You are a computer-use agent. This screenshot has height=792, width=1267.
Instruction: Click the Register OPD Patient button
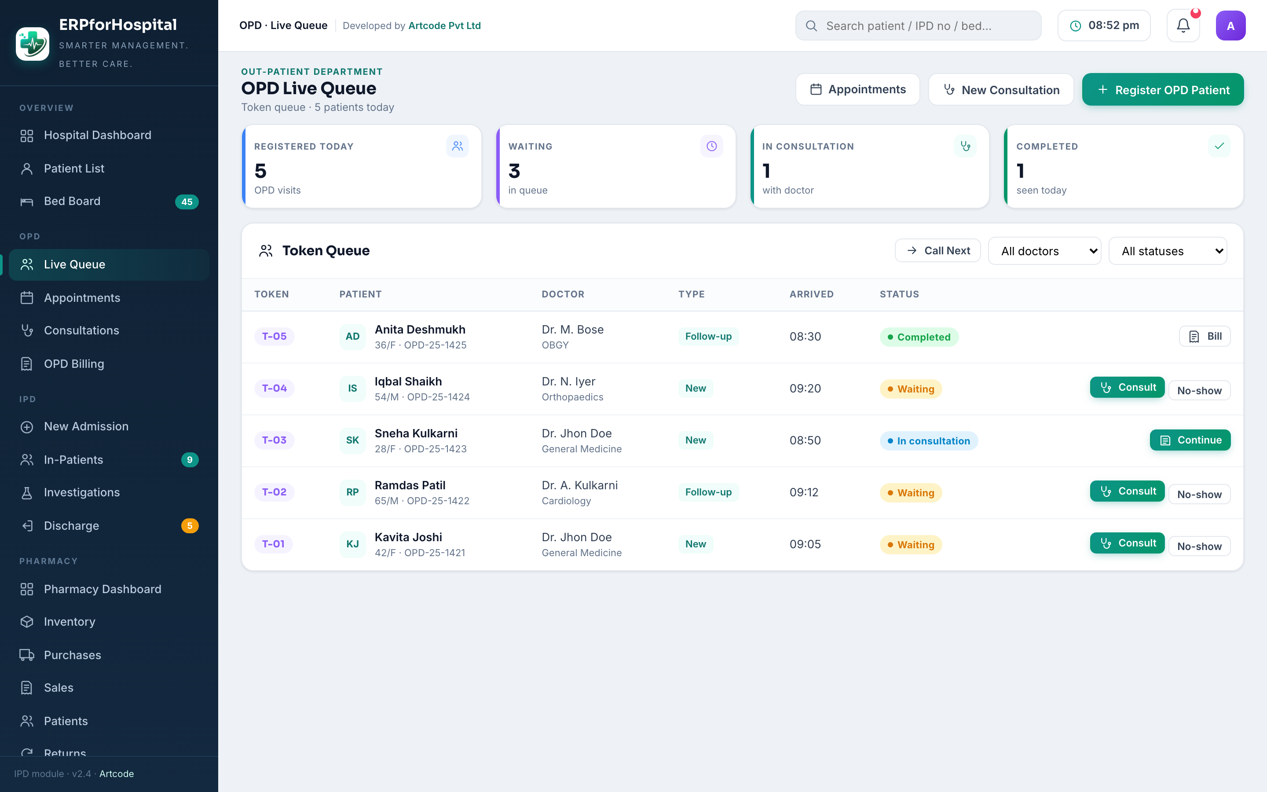(1163, 90)
